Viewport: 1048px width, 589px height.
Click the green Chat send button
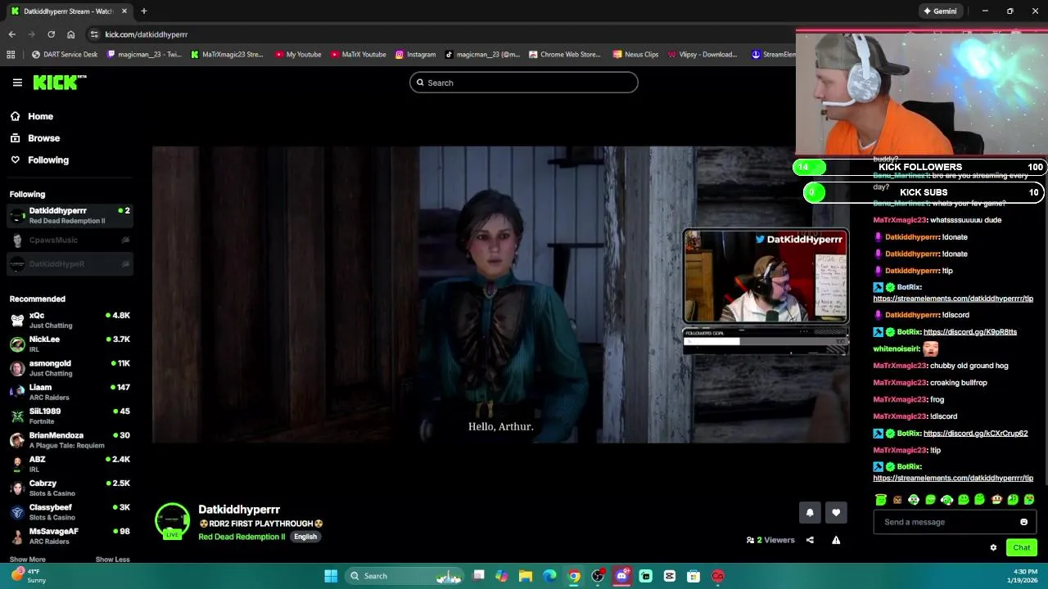click(1021, 547)
